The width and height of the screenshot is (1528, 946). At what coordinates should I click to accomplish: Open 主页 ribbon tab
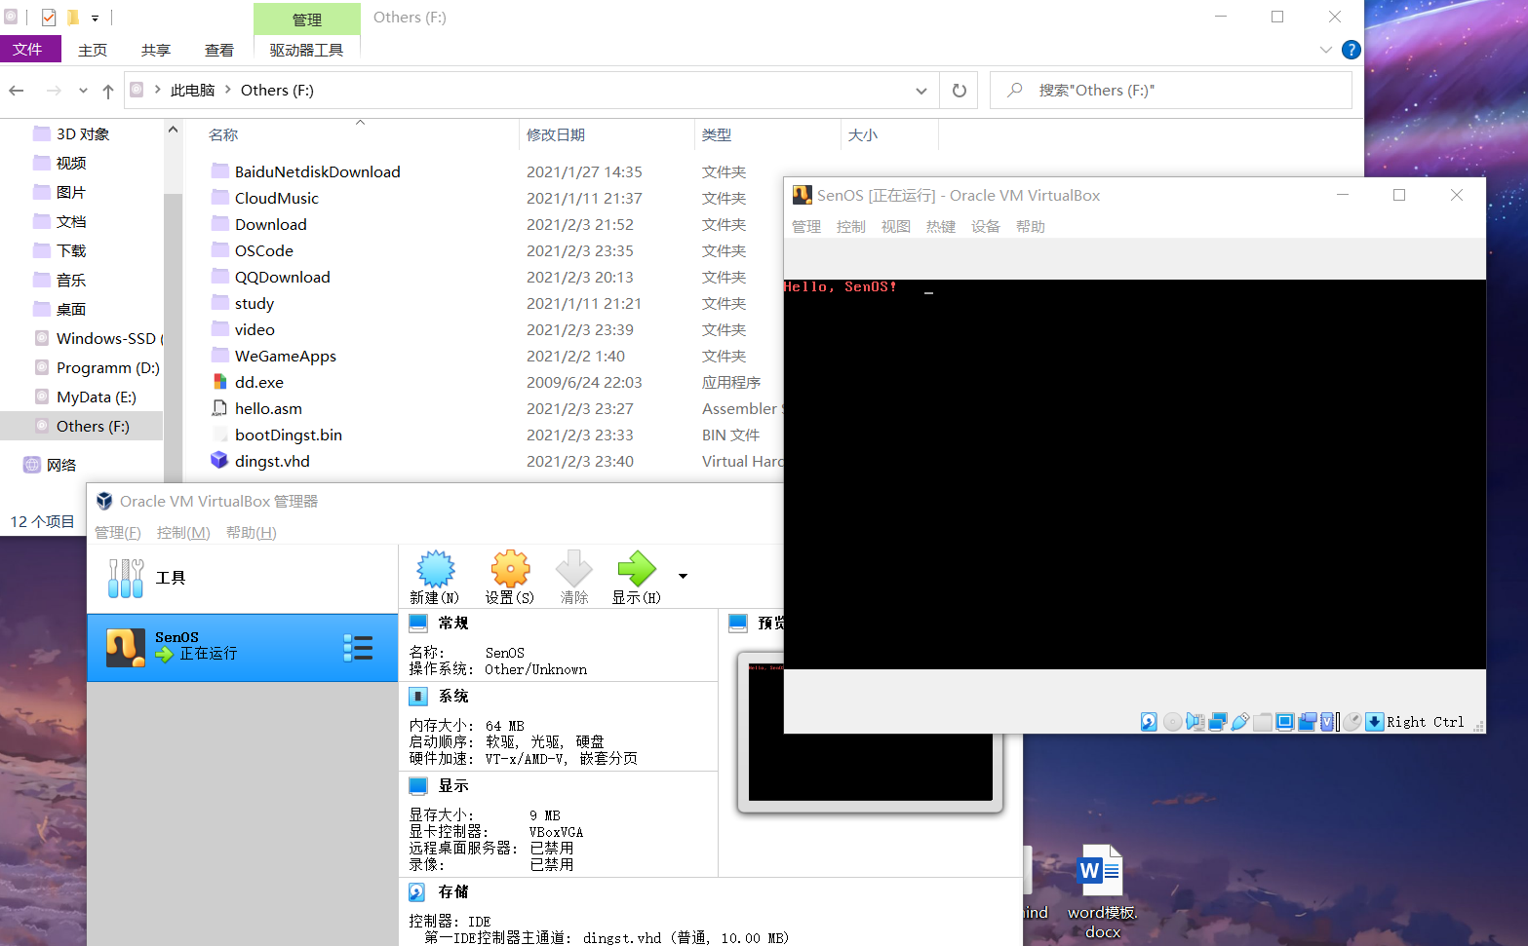click(93, 50)
